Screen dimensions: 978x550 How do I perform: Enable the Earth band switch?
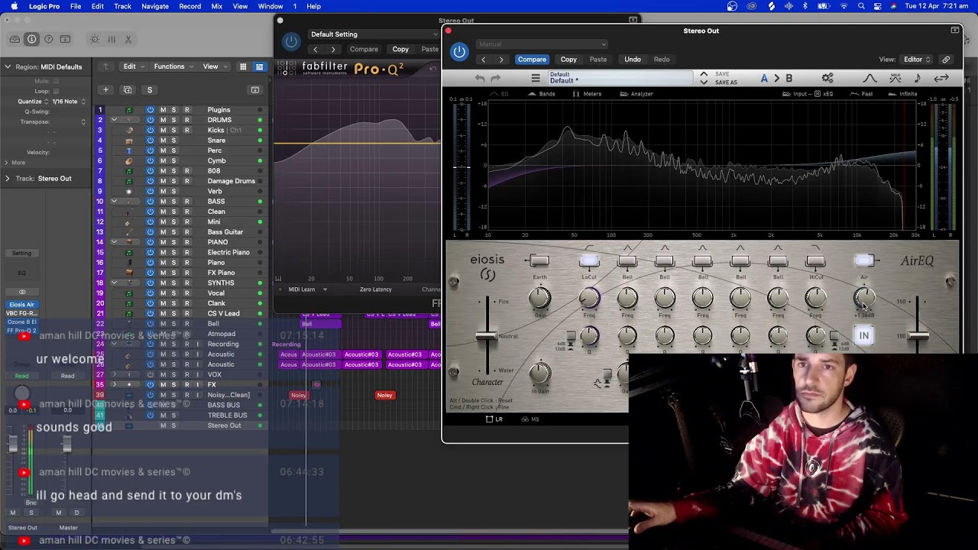coord(539,261)
